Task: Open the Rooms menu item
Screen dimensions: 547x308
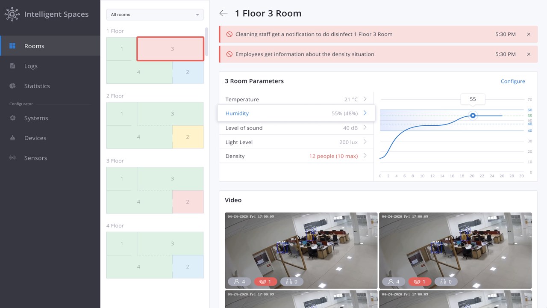Action: [50, 46]
